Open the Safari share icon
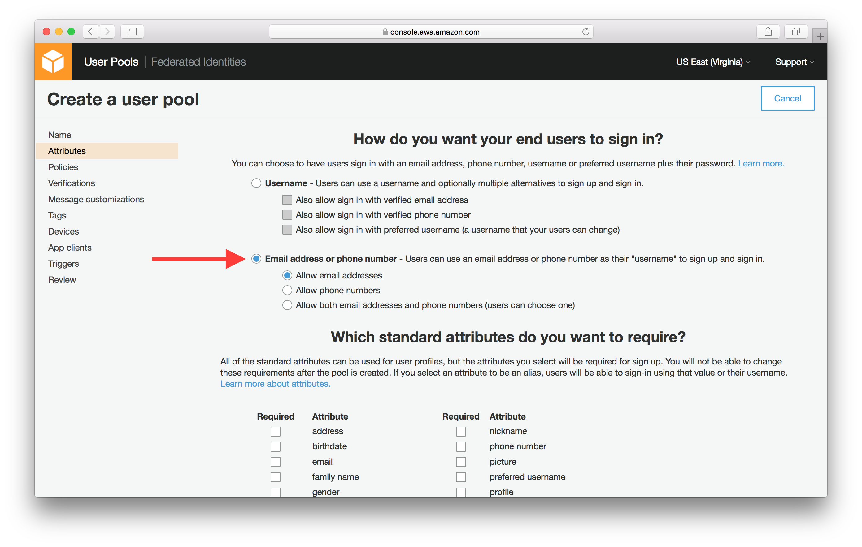 coord(768,32)
